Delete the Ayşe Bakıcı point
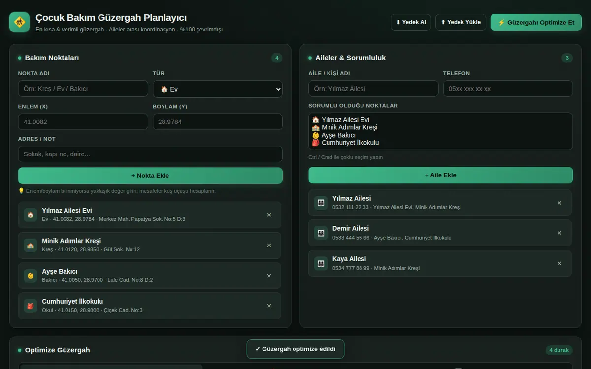 click(269, 276)
